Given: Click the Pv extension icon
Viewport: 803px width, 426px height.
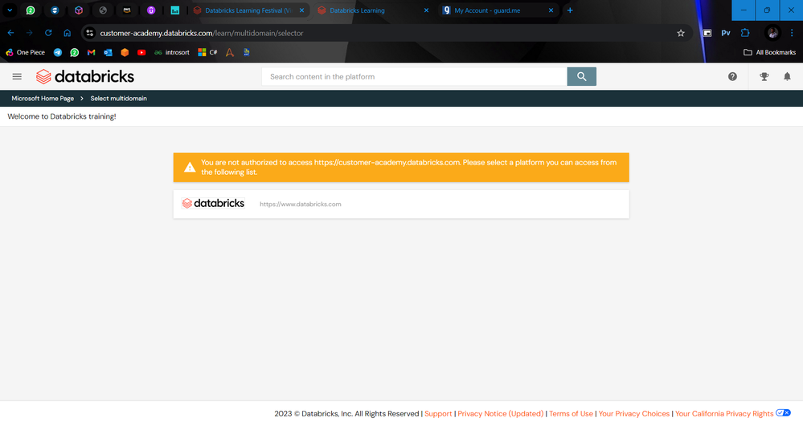Looking at the screenshot, I should click(x=726, y=33).
